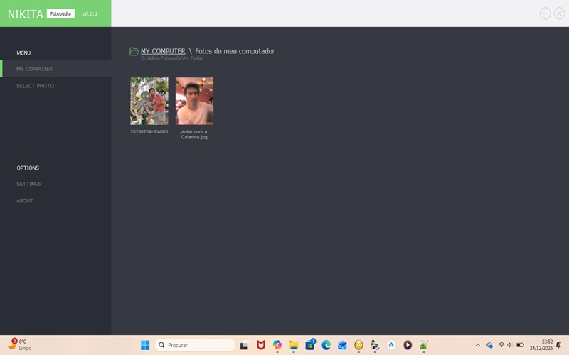
Task: Click the green folder icon beside MY COMPUTER
Action: pos(134,51)
